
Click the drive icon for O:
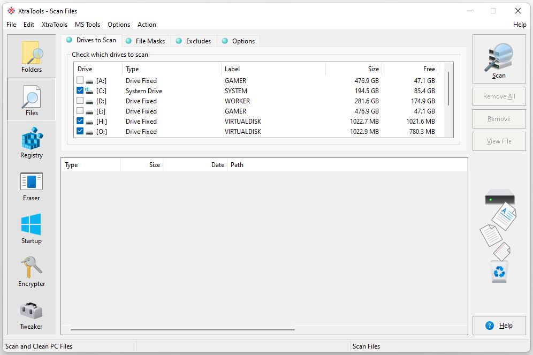[x=89, y=132]
